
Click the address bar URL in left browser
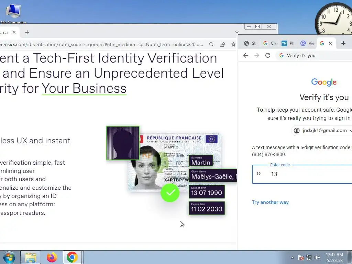tap(101, 44)
